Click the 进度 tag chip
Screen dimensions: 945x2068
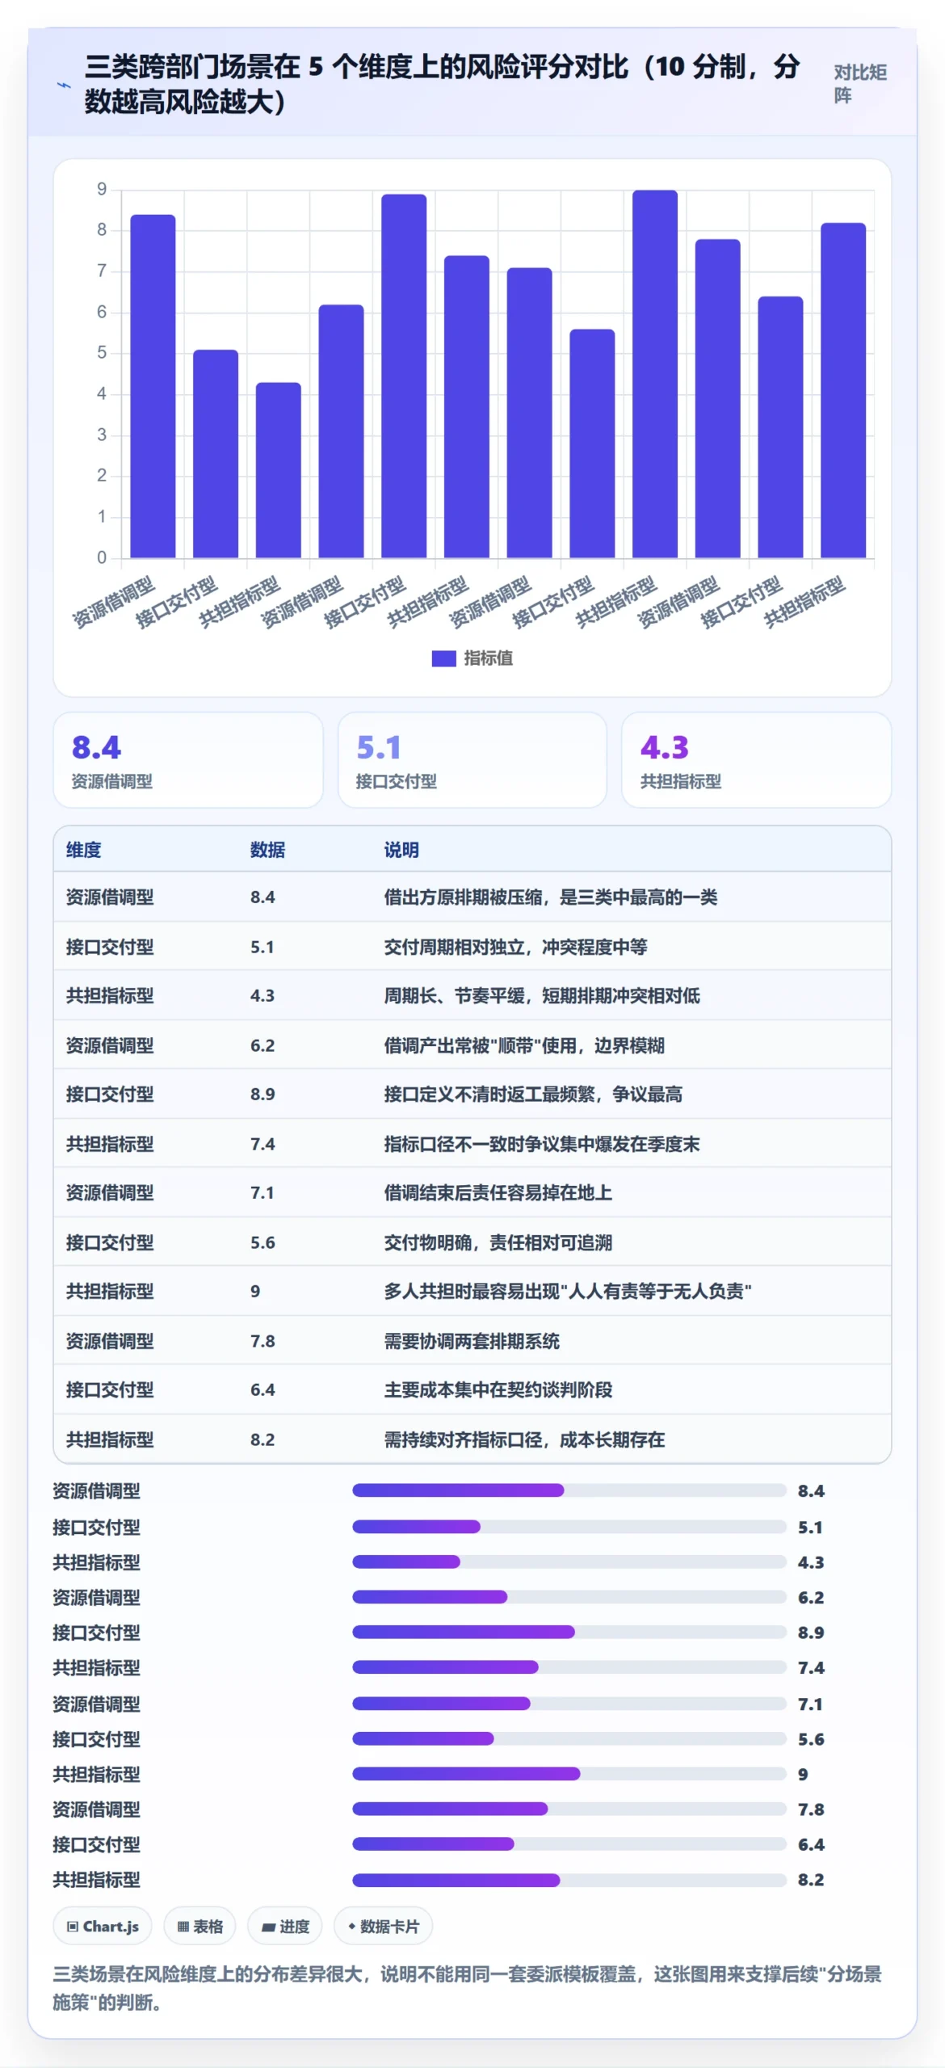(x=285, y=1927)
